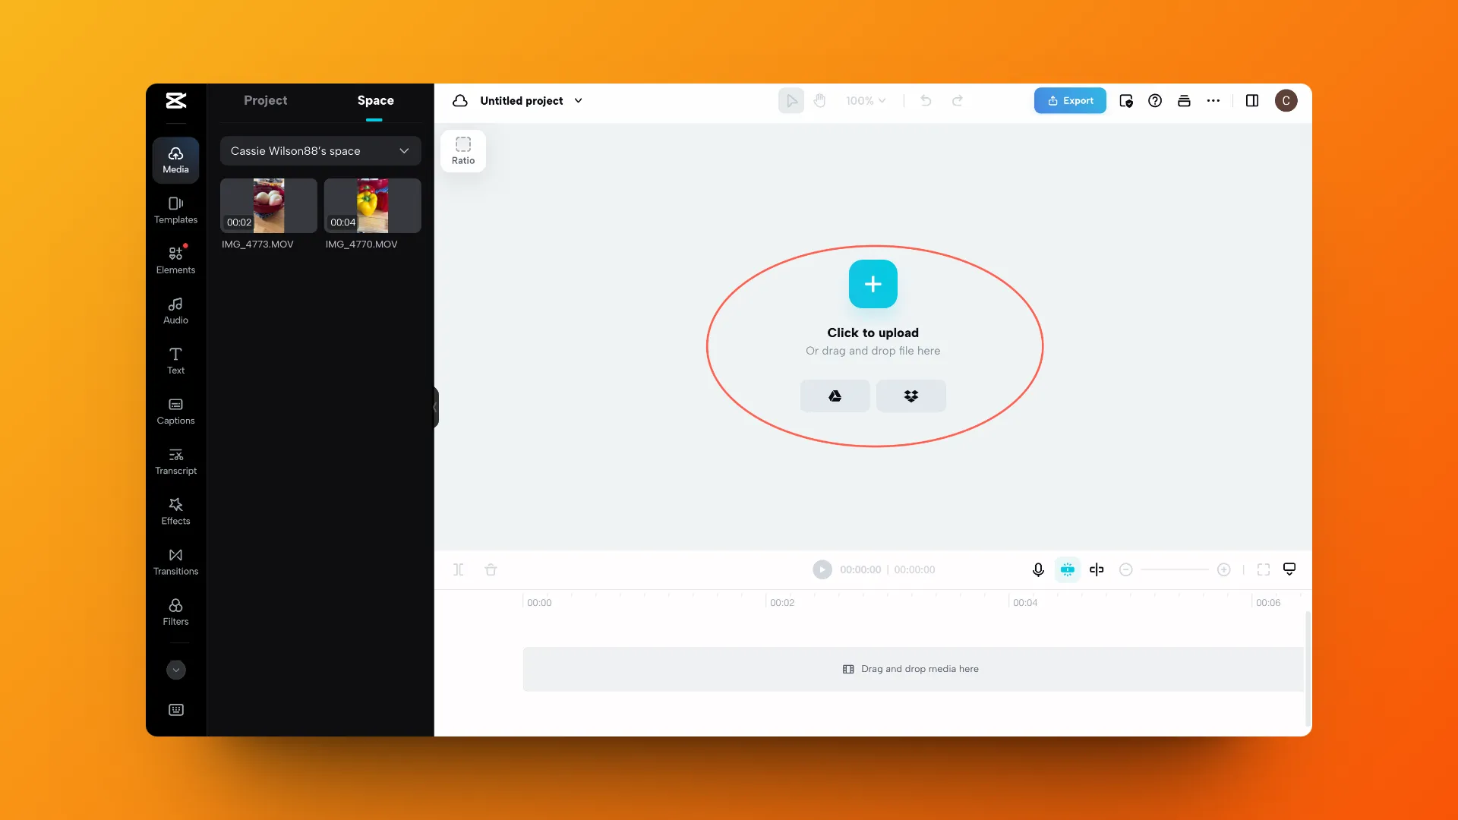Click the Drag and drop media track

pos(913,669)
